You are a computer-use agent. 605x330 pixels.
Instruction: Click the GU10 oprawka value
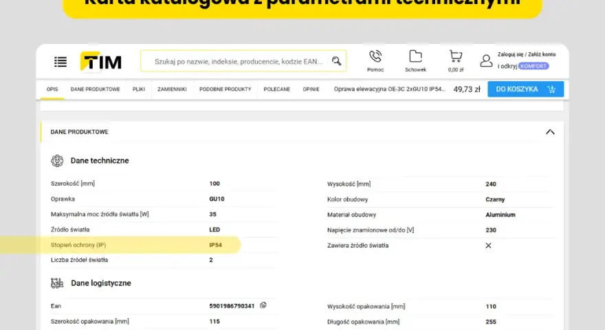[x=217, y=199]
